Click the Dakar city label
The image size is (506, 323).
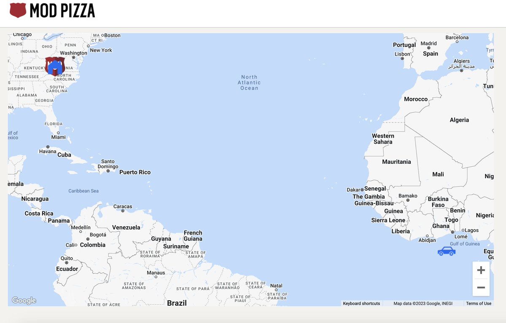354,190
